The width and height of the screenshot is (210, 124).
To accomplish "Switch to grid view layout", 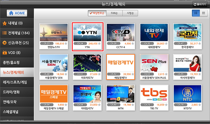I will [x=196, y=13].
